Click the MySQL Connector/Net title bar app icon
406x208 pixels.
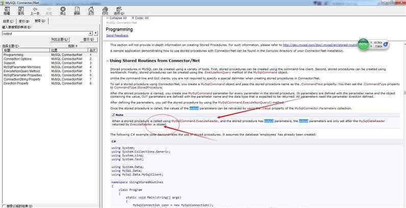tap(3, 3)
